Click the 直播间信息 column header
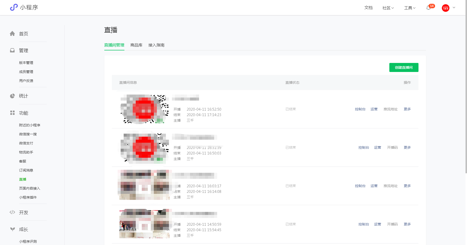This screenshot has height=245, width=467. [x=128, y=83]
